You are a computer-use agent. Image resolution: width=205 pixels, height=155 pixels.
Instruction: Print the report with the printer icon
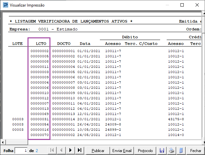click(171, 150)
